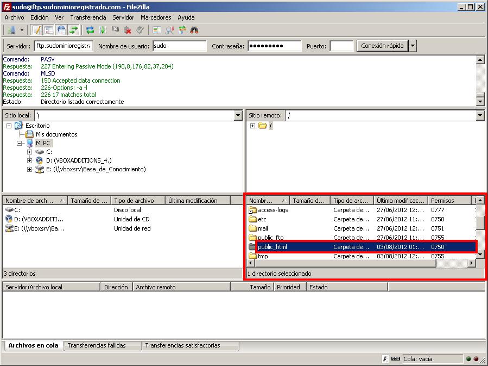Sort remote list by Permisos column
Viewport: 488px width, 366px height.
point(449,201)
